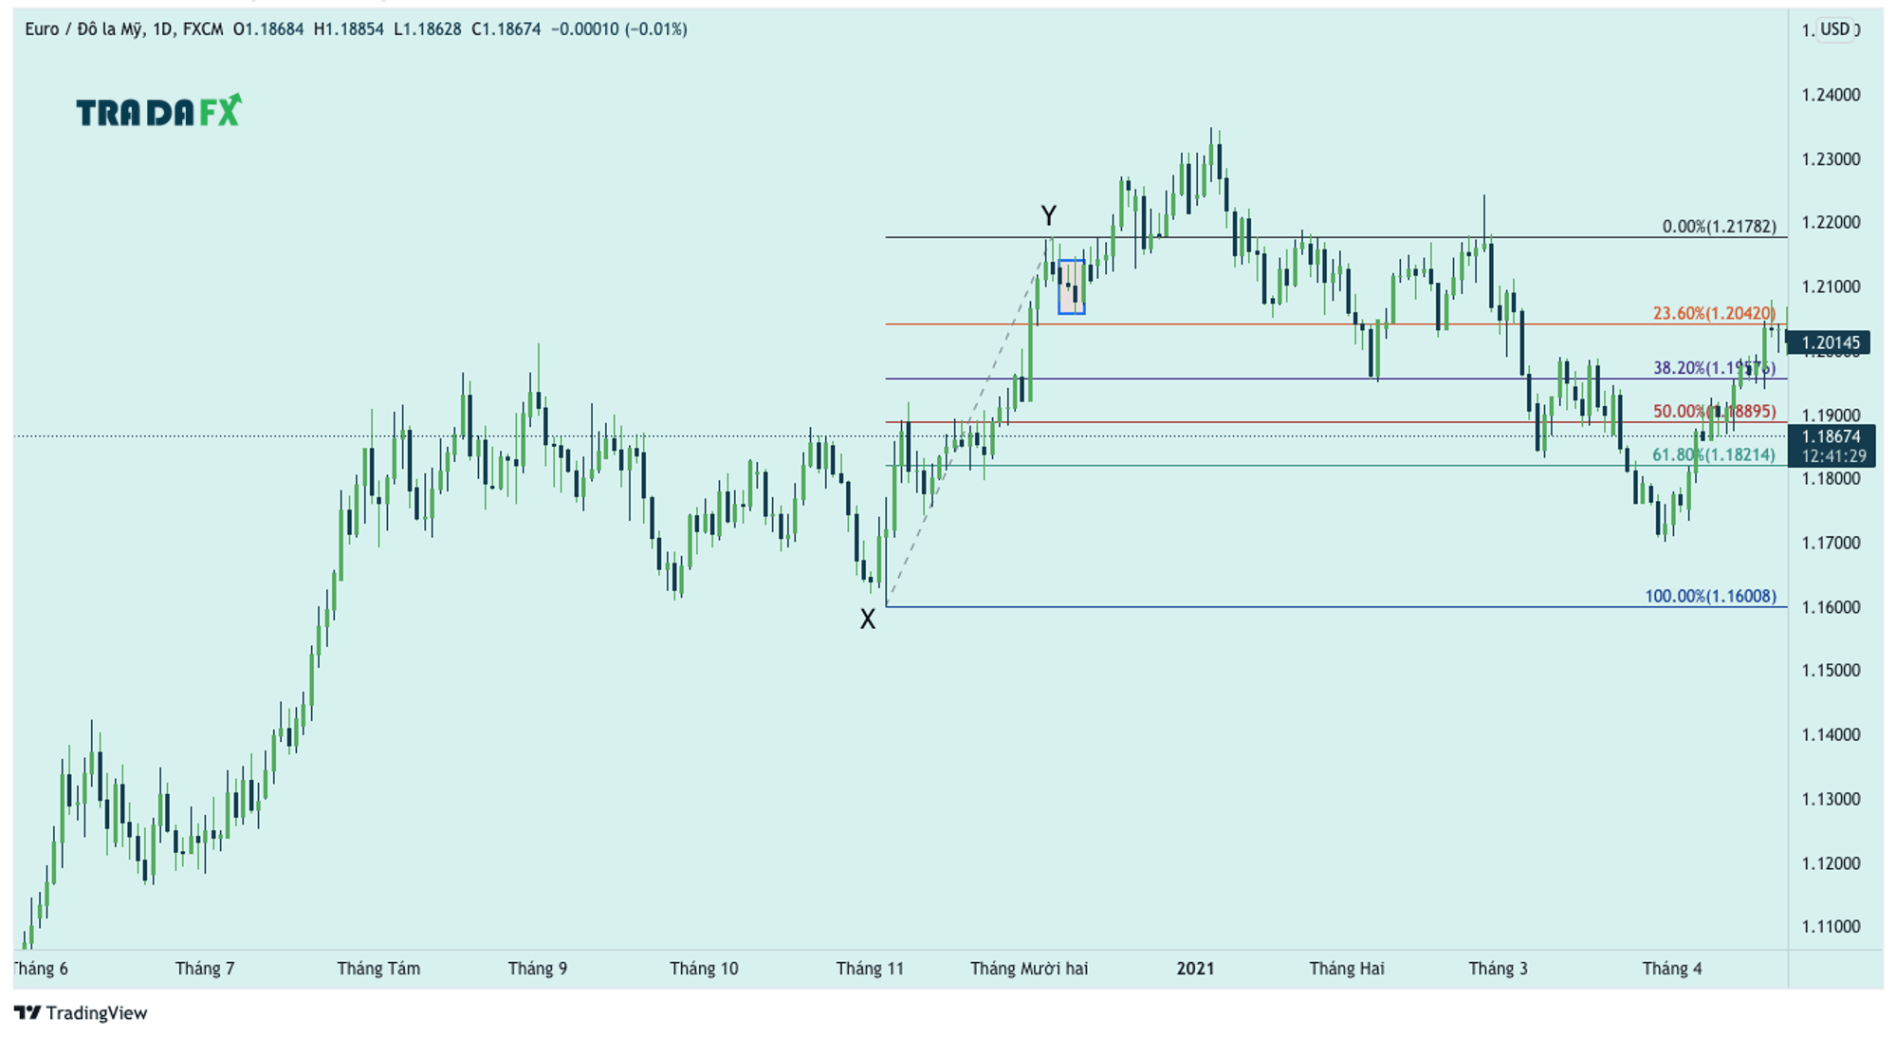Click the TradingView logo icon

click(27, 1012)
